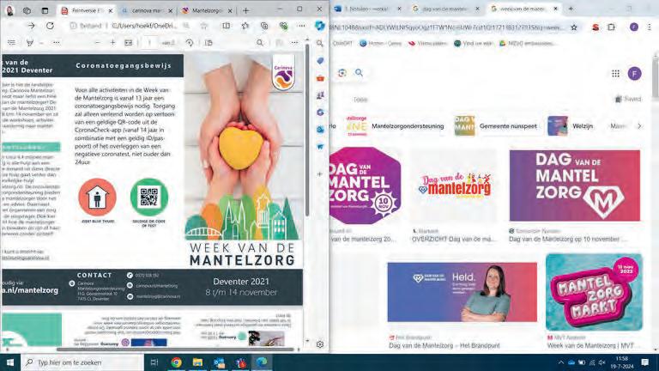The width and height of the screenshot is (659, 371).
Task: Reload the page in Edge
Action: [50, 26]
